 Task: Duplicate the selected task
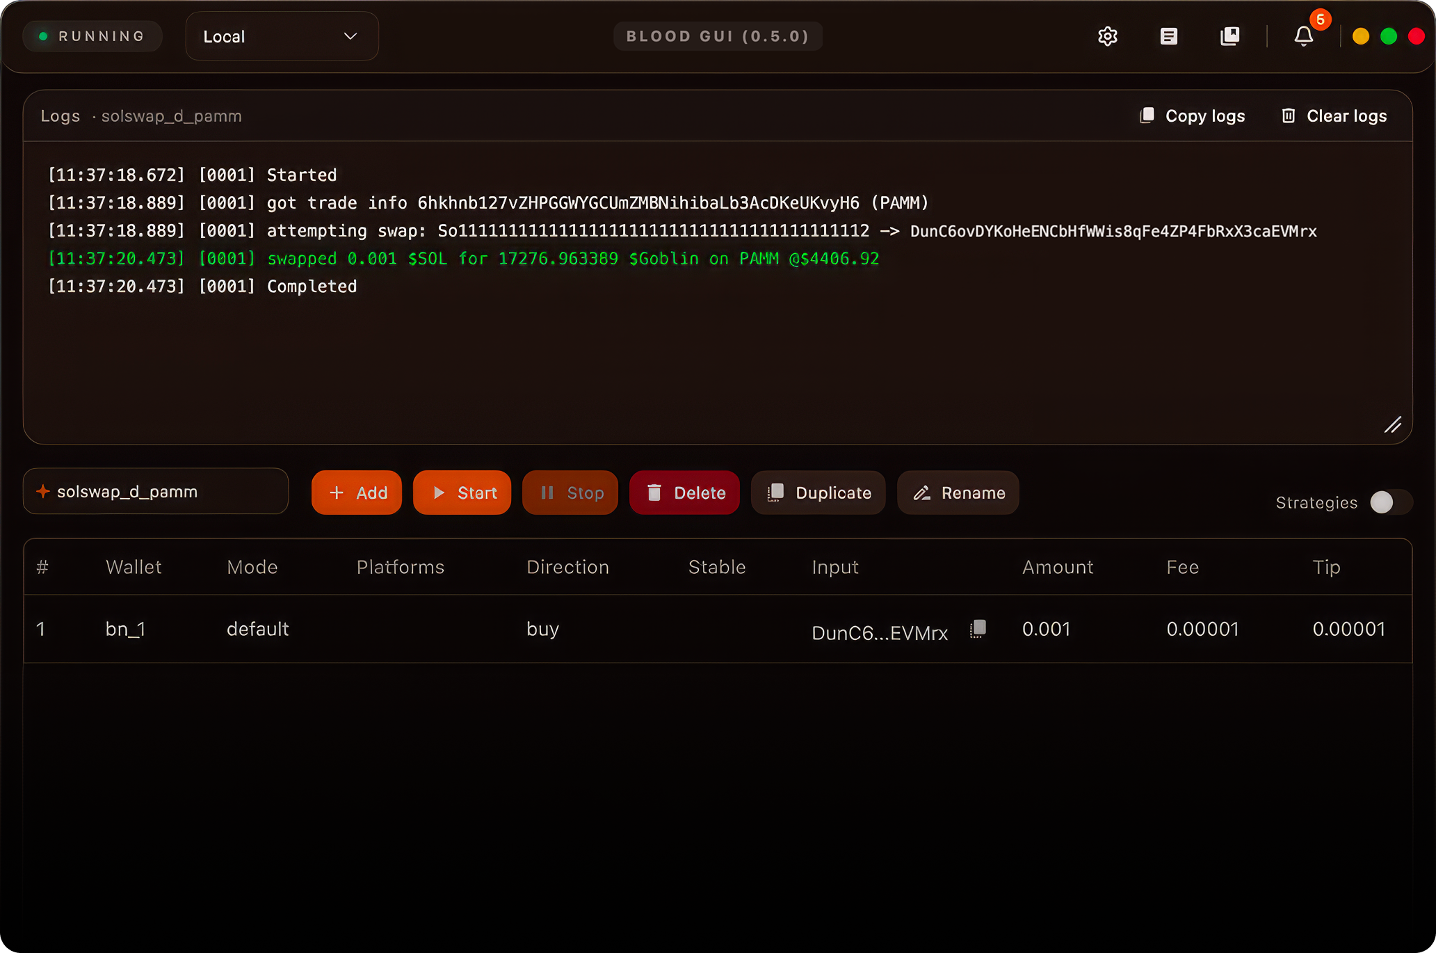[818, 492]
